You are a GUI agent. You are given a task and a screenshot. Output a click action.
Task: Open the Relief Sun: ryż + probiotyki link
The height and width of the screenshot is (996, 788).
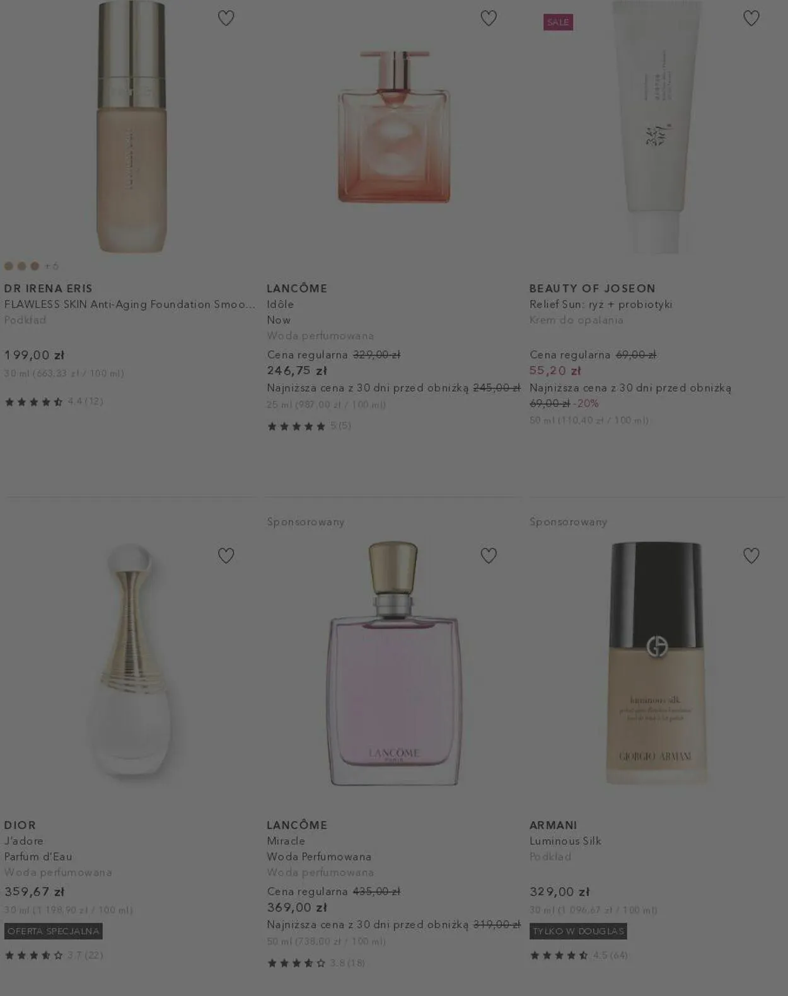(601, 304)
